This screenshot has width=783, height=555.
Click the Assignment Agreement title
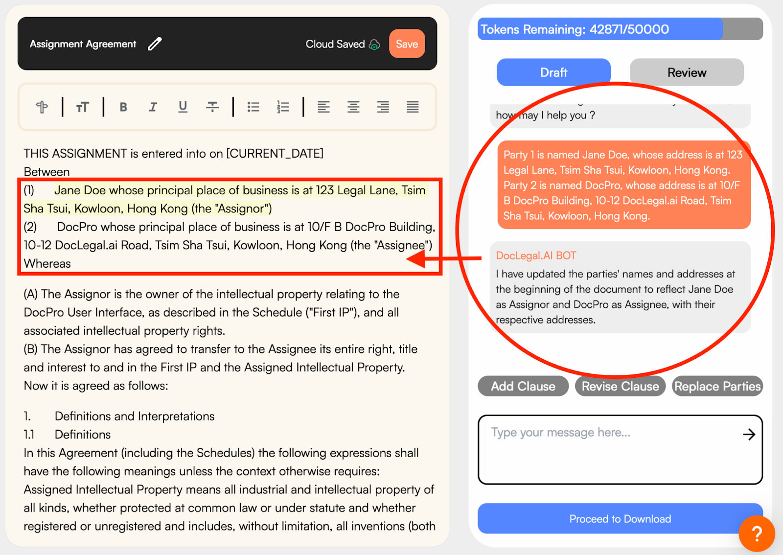(83, 44)
